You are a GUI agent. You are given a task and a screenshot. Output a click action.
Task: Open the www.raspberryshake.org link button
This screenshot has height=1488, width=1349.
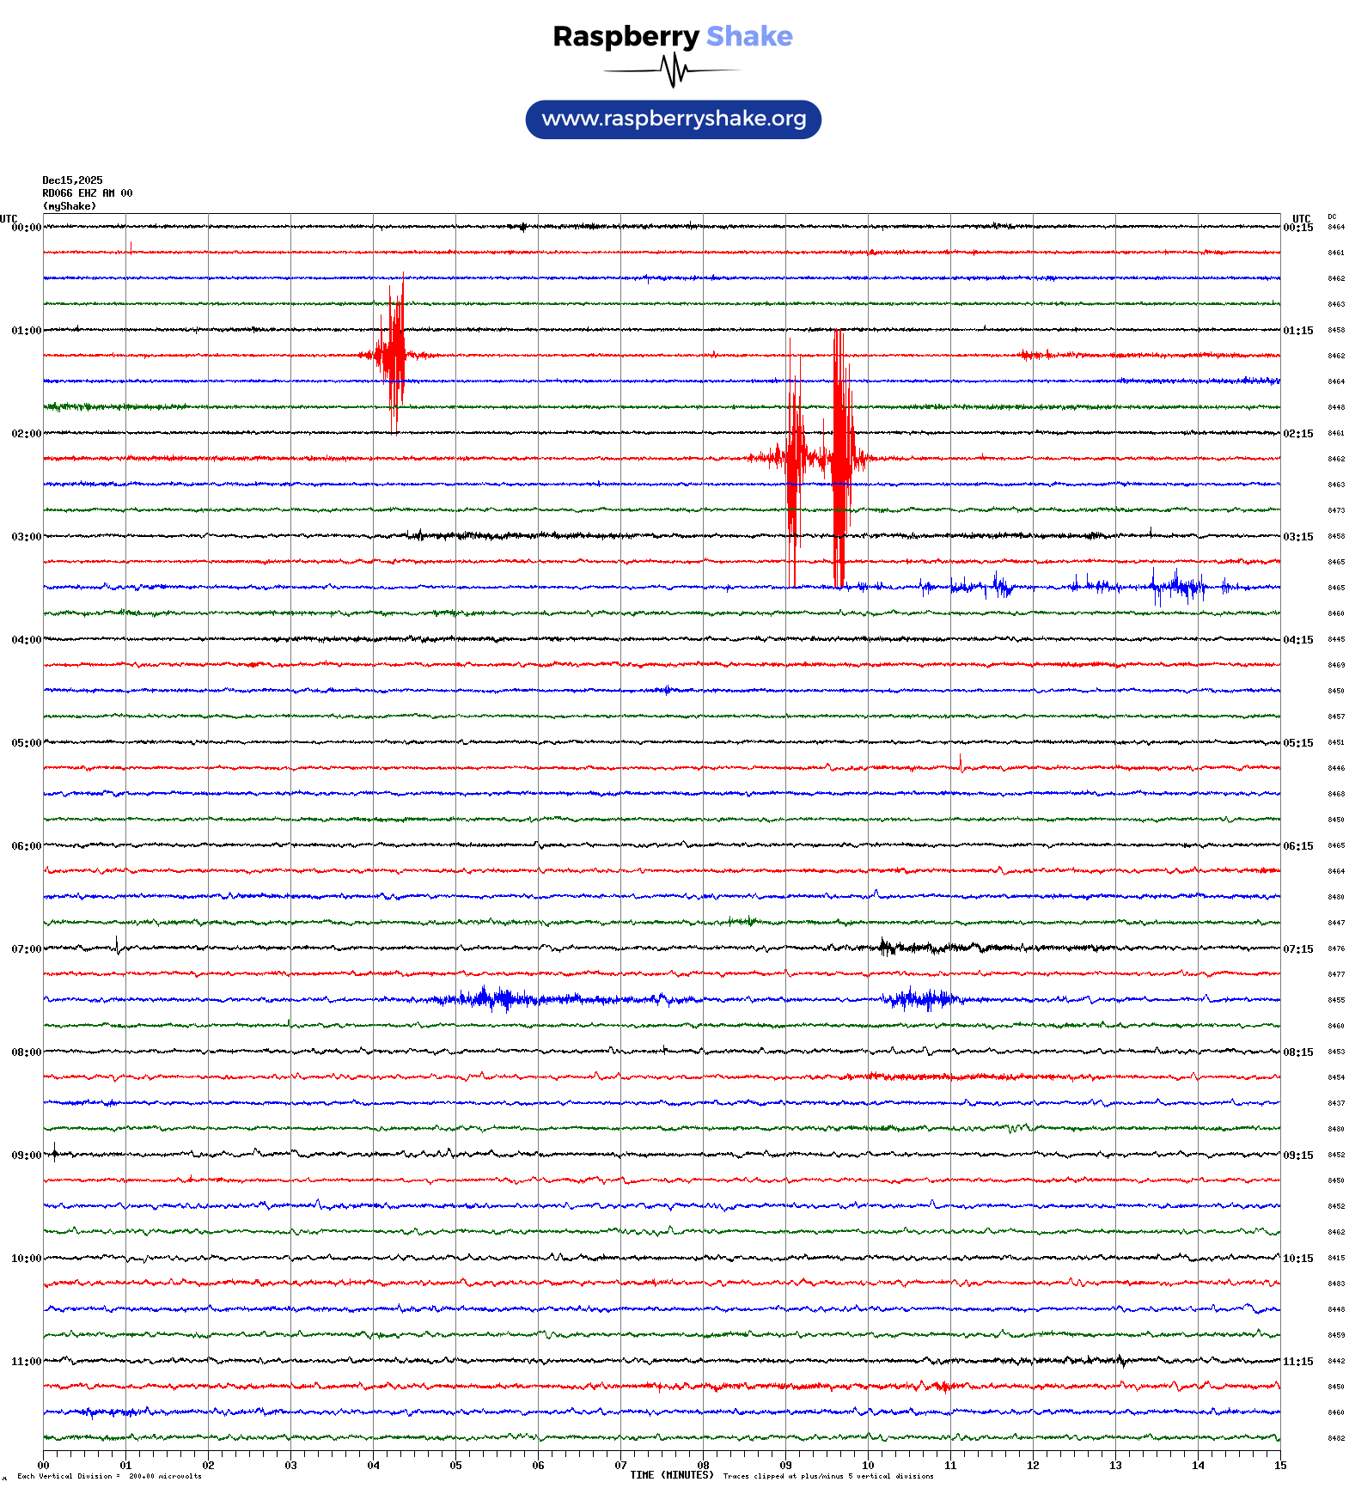pos(673,119)
